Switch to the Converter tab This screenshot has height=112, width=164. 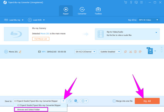click(x=82, y=11)
